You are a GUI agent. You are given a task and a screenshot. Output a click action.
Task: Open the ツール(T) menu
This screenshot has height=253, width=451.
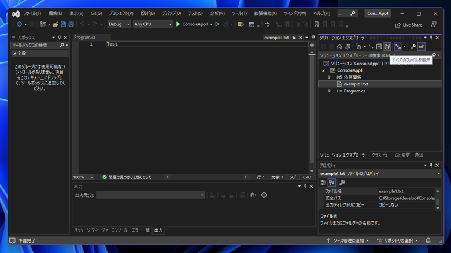click(239, 13)
